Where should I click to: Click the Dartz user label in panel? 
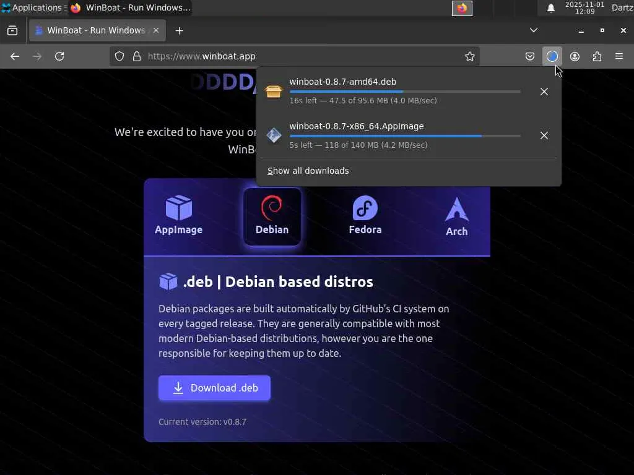tap(622, 7)
